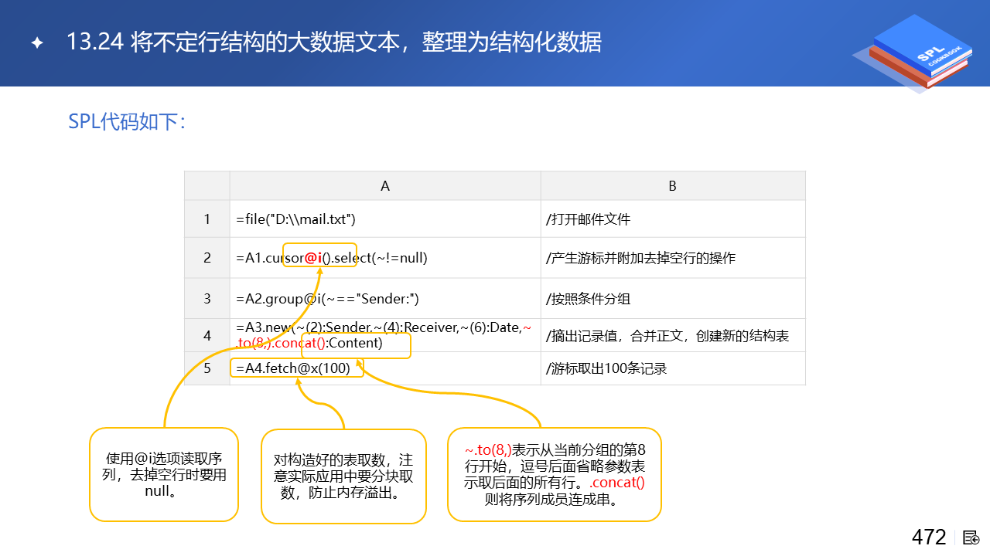The image size is (990, 556).
Task: Click row number 2 in the table
Action: pyautogui.click(x=207, y=258)
